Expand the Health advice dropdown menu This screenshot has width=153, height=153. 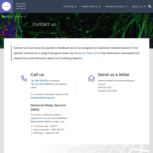tap(91, 6)
